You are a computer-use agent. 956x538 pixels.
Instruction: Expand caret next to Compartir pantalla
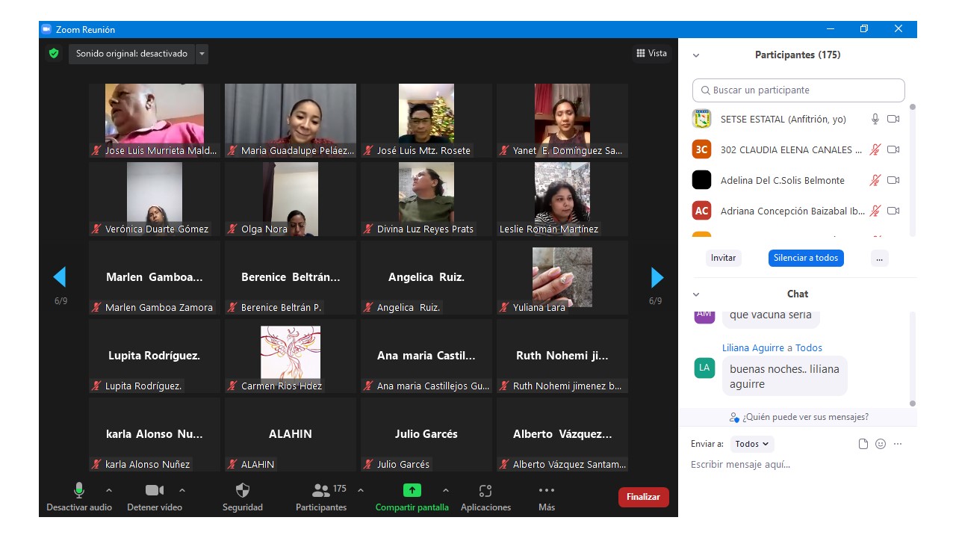coord(446,490)
